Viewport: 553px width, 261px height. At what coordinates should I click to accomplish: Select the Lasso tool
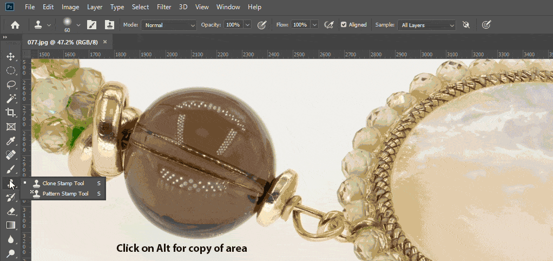[11, 84]
